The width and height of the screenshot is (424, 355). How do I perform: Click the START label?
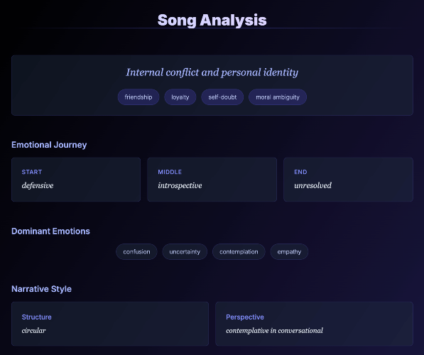32,172
